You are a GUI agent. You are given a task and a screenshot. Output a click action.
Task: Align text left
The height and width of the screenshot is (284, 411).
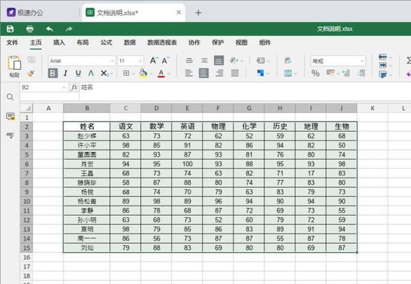(189, 73)
